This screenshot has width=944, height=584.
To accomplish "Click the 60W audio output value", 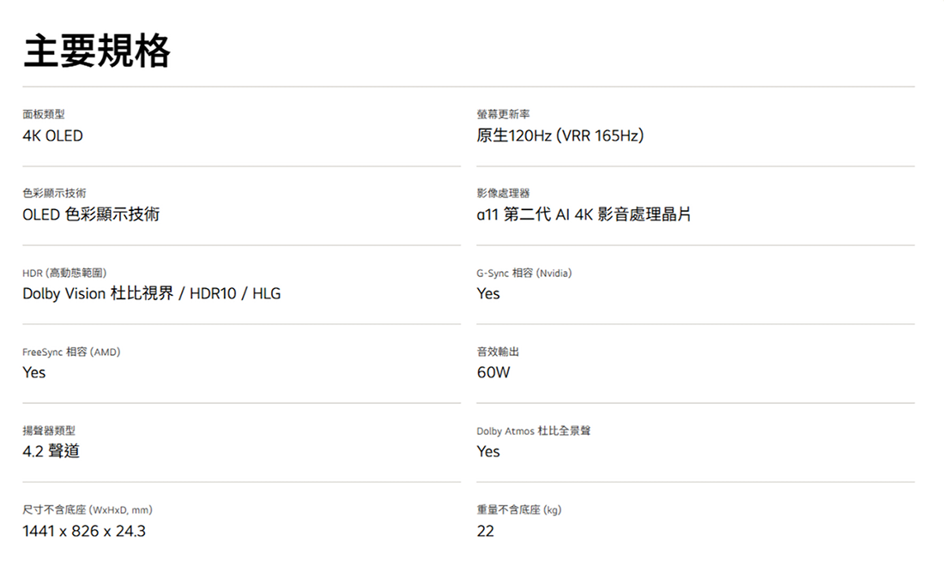I will 493,372.
